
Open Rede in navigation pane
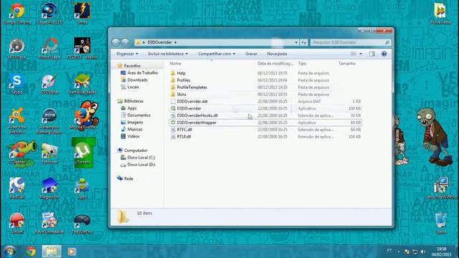click(128, 178)
